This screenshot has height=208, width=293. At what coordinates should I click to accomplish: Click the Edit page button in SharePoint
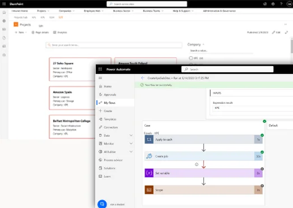click(x=276, y=33)
